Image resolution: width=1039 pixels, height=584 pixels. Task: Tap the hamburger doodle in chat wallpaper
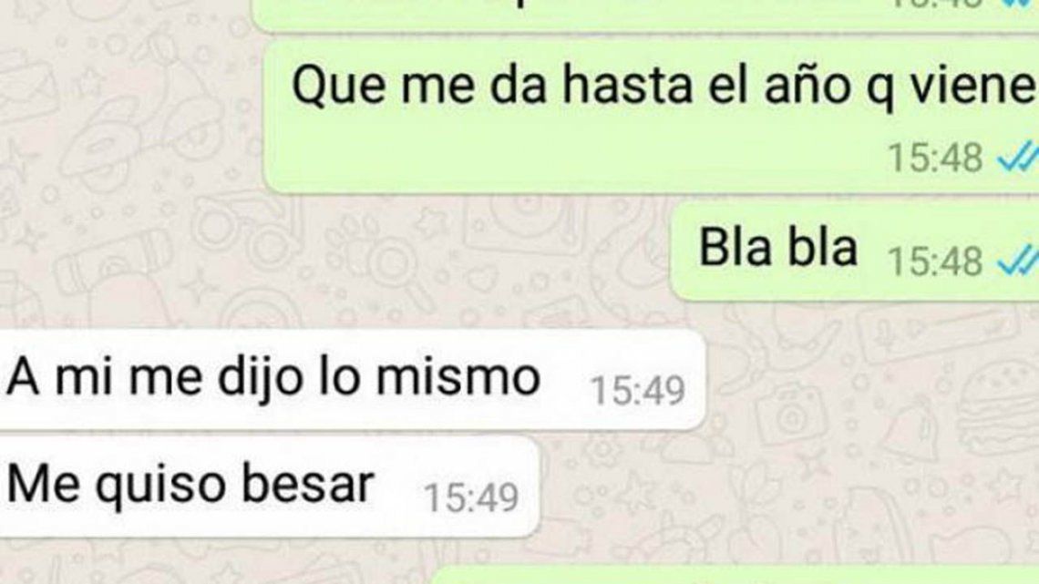click(x=999, y=409)
